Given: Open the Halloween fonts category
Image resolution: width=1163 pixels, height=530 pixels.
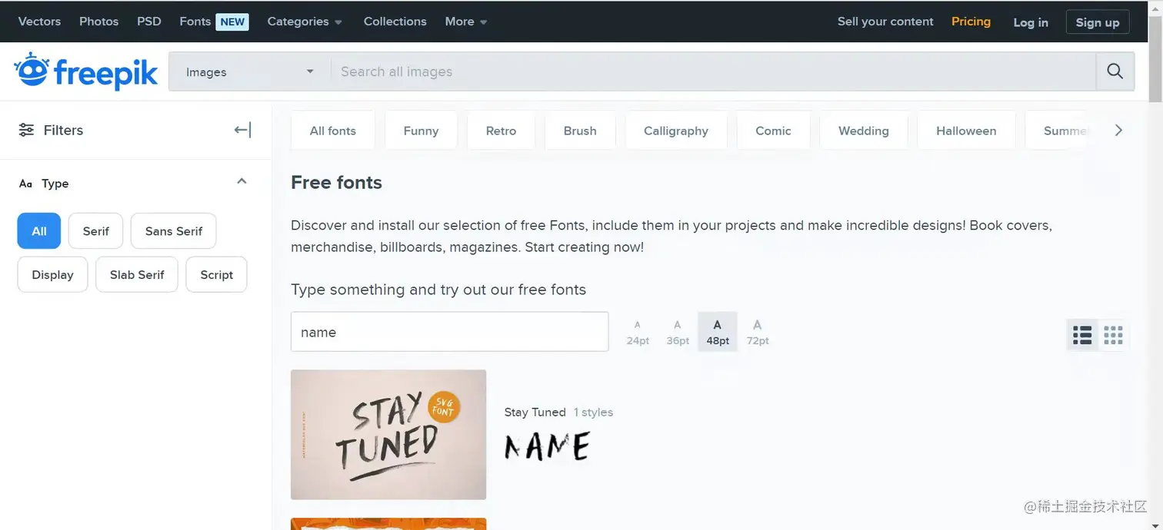Looking at the screenshot, I should (965, 130).
